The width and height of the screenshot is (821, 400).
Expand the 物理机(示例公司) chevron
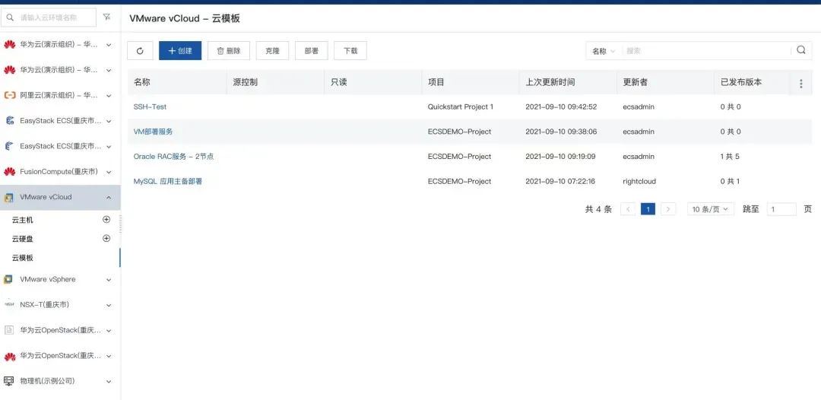[x=109, y=382]
